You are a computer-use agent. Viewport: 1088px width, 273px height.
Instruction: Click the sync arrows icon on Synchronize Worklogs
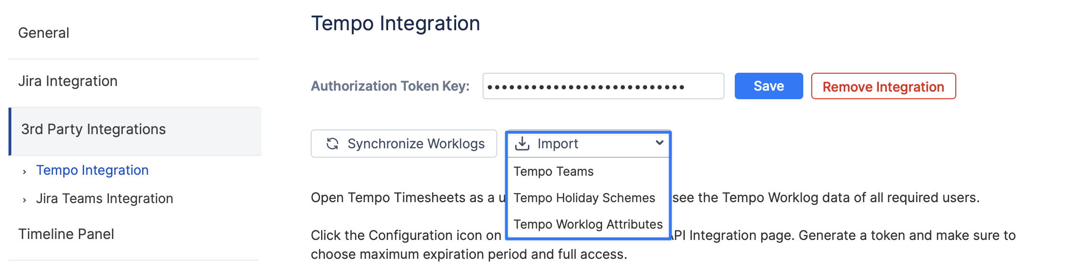coord(332,144)
